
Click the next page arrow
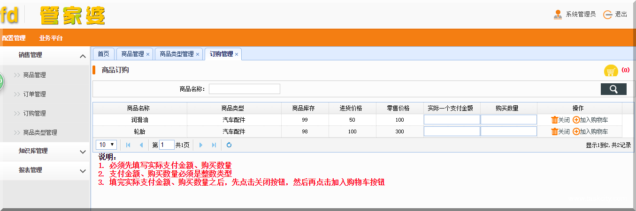pos(201,145)
